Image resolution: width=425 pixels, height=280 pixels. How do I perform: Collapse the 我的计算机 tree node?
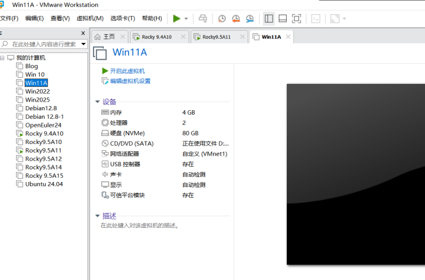[x=3, y=58]
